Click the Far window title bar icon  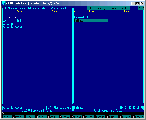point(4,3)
